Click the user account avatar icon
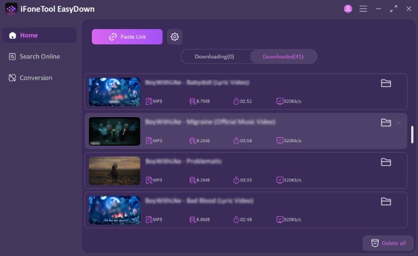 pyautogui.click(x=348, y=9)
